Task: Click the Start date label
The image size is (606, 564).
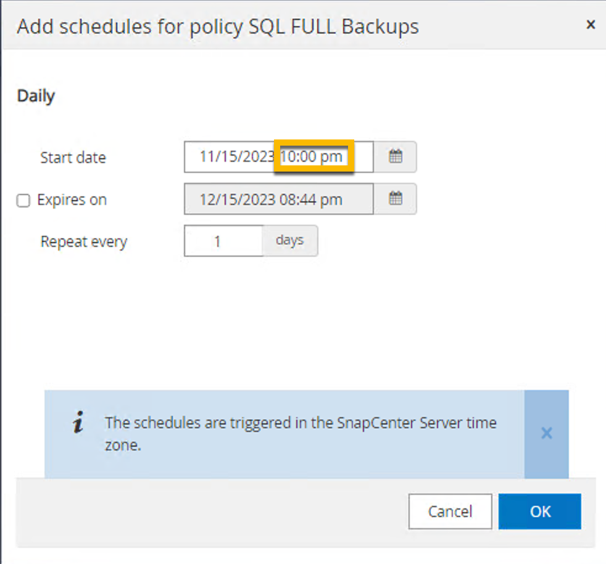Action: click(x=73, y=157)
